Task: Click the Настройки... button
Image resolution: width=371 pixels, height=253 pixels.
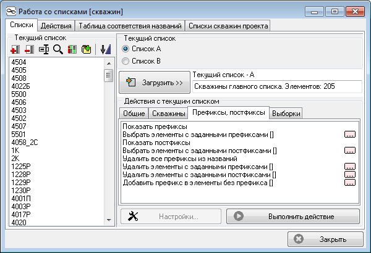Action: pos(171,217)
